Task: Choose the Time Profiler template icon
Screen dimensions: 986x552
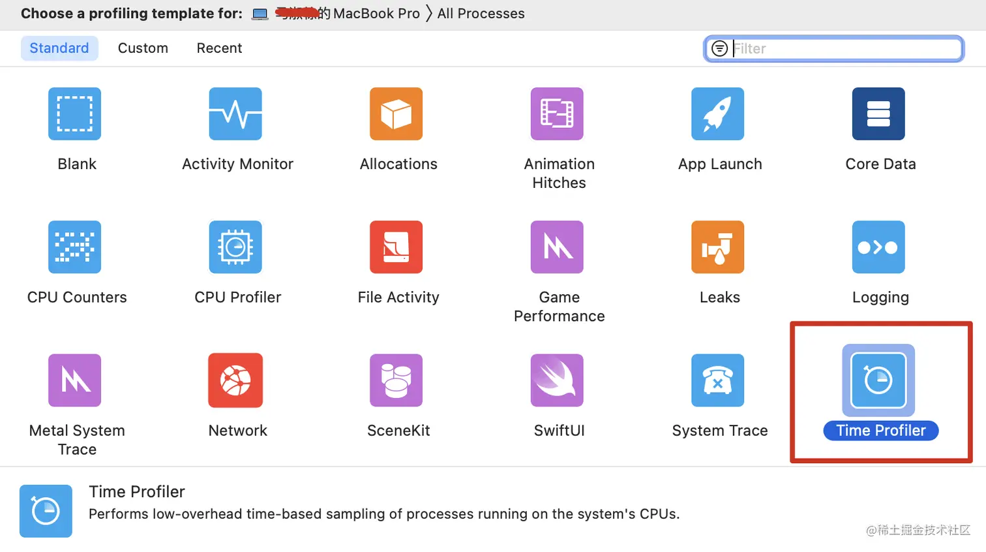Action: tap(878, 380)
